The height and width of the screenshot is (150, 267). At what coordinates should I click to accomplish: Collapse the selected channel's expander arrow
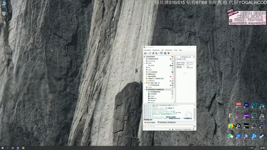pyautogui.click(x=145, y=89)
